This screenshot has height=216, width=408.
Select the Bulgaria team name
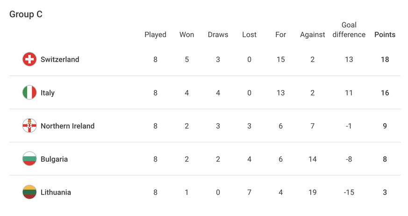coord(54,159)
